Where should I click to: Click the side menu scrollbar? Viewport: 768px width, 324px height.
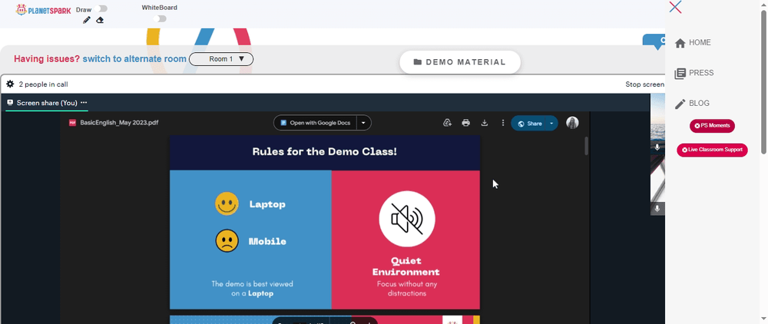(x=763, y=81)
